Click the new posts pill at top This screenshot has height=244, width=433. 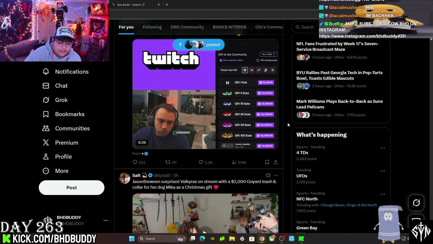point(199,45)
